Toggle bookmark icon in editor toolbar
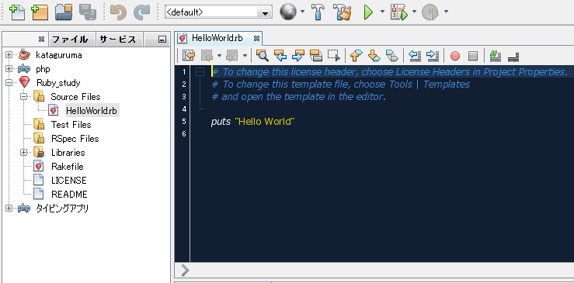 391,56
